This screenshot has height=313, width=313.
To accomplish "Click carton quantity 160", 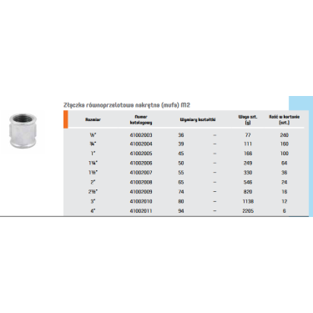I will click(x=285, y=144).
